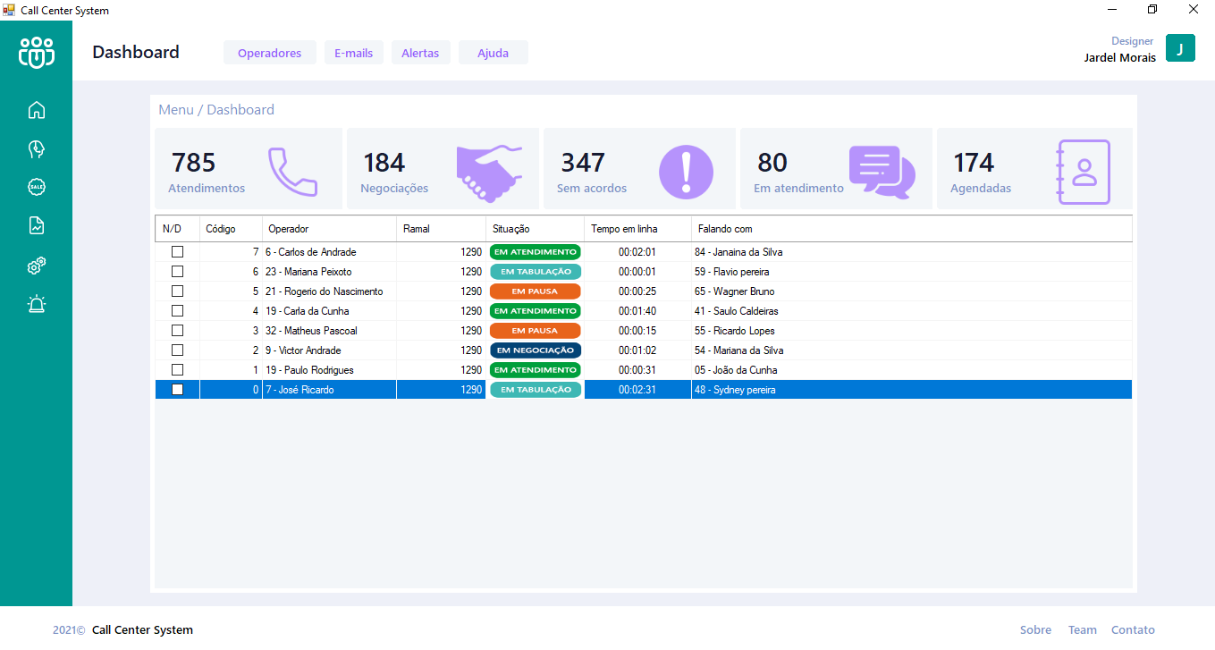
Task: Open the Home sidebar icon
Action: 36,109
